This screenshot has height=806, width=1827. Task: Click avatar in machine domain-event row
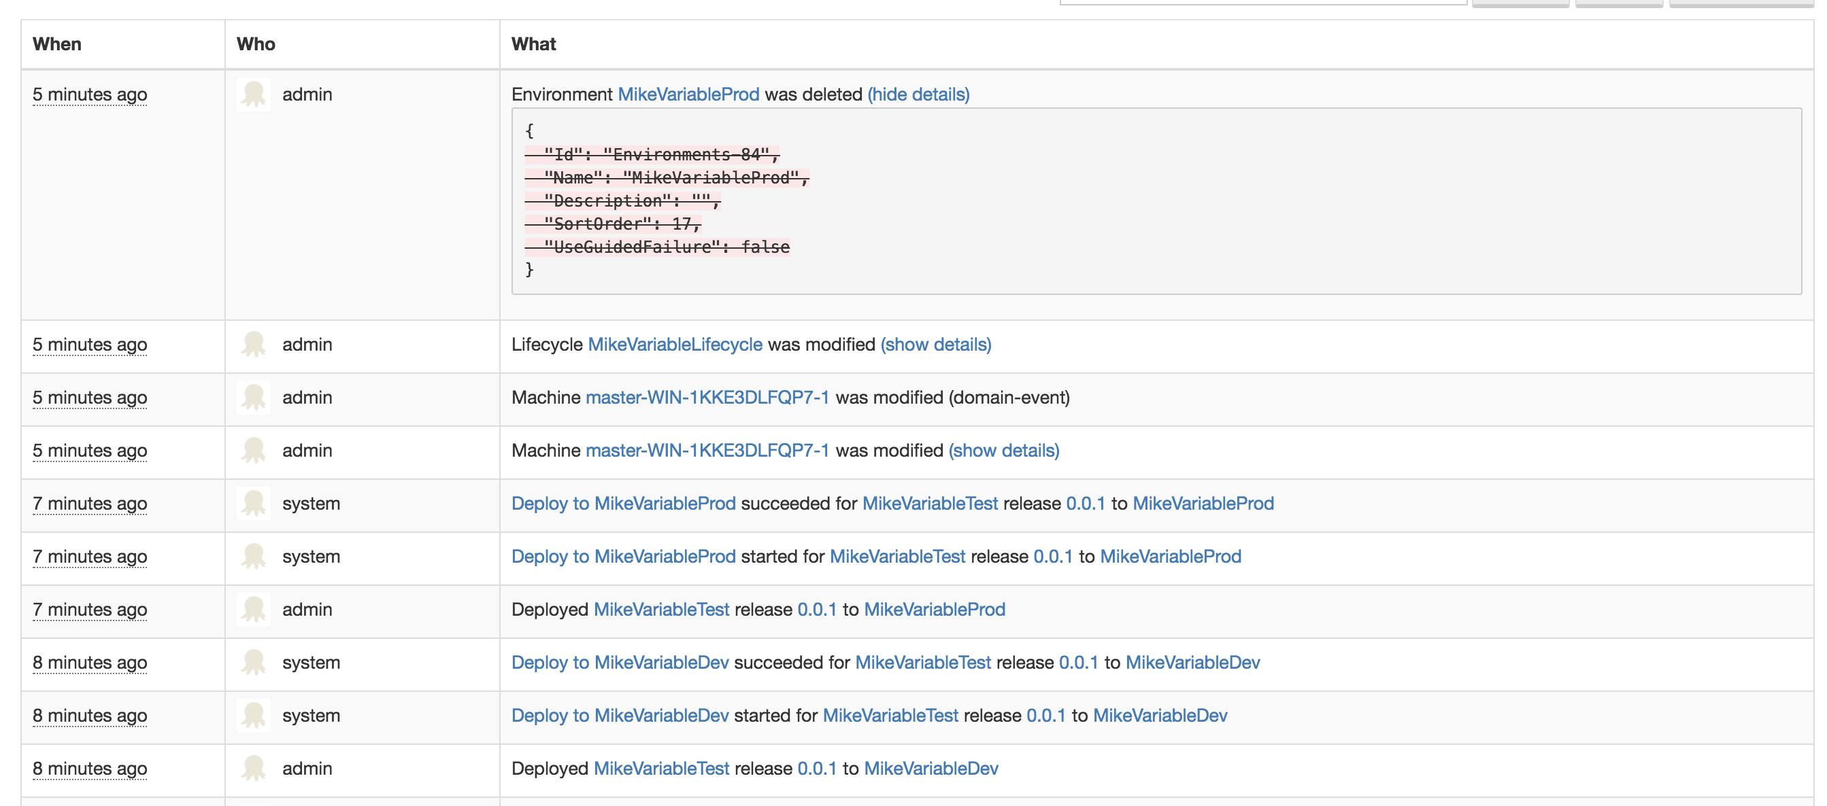pos(253,398)
